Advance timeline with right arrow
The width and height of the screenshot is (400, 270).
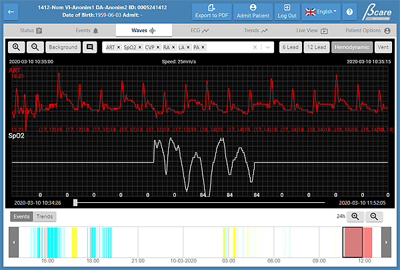386,242
